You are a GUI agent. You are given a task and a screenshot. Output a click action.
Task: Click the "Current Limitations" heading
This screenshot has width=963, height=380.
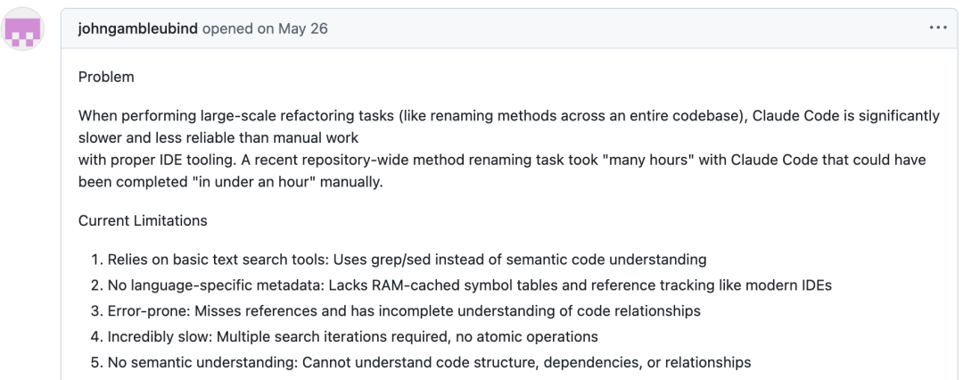pos(142,220)
